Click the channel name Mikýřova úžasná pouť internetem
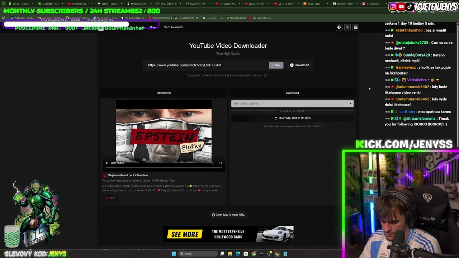459x258 pixels. point(128,175)
